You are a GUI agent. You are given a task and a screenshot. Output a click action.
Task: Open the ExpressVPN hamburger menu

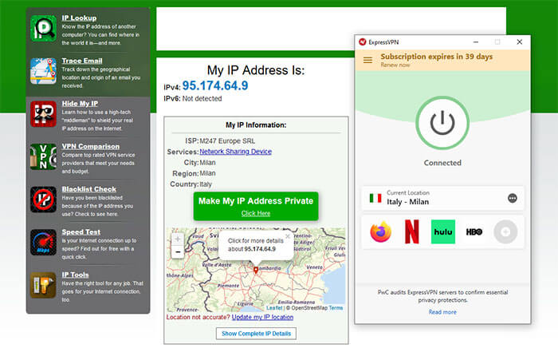pos(367,60)
